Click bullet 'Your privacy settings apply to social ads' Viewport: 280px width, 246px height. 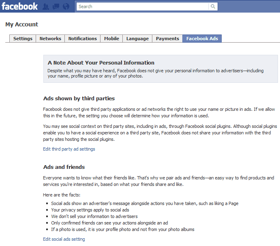(x=90, y=210)
